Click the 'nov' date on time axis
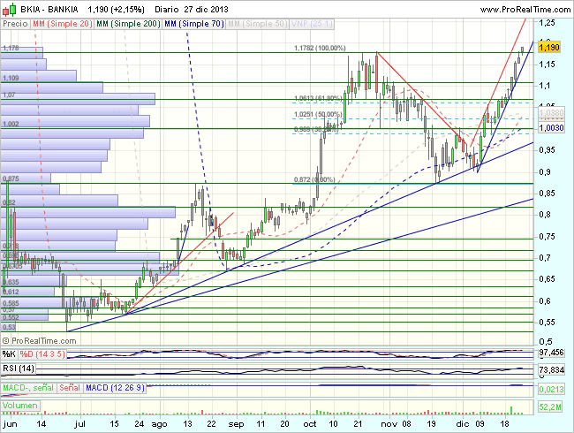 (389, 424)
